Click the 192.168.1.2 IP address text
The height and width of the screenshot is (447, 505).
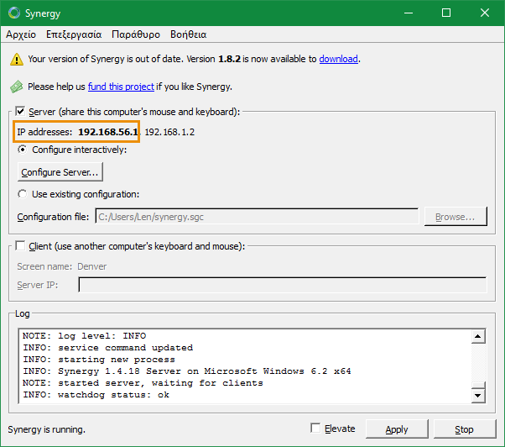point(169,132)
